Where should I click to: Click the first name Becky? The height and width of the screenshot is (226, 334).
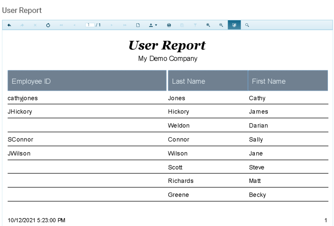[257, 195]
